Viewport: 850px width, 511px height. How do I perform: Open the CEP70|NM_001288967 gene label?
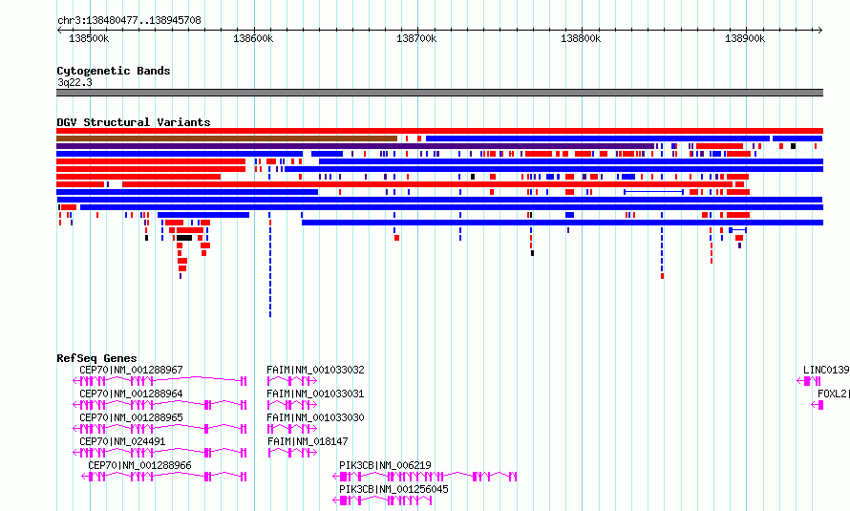point(131,370)
